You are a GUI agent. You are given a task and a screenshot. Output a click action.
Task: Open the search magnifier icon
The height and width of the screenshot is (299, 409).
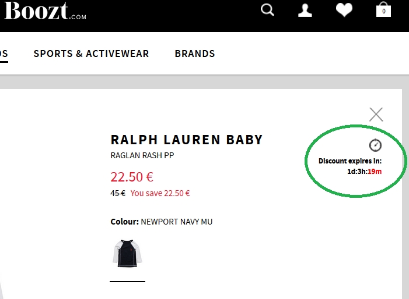(268, 10)
